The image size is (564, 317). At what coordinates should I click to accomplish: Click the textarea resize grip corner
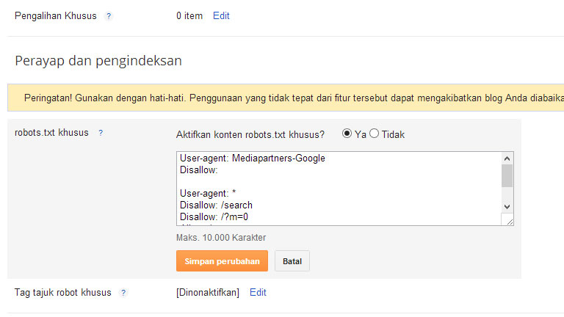pyautogui.click(x=510, y=221)
